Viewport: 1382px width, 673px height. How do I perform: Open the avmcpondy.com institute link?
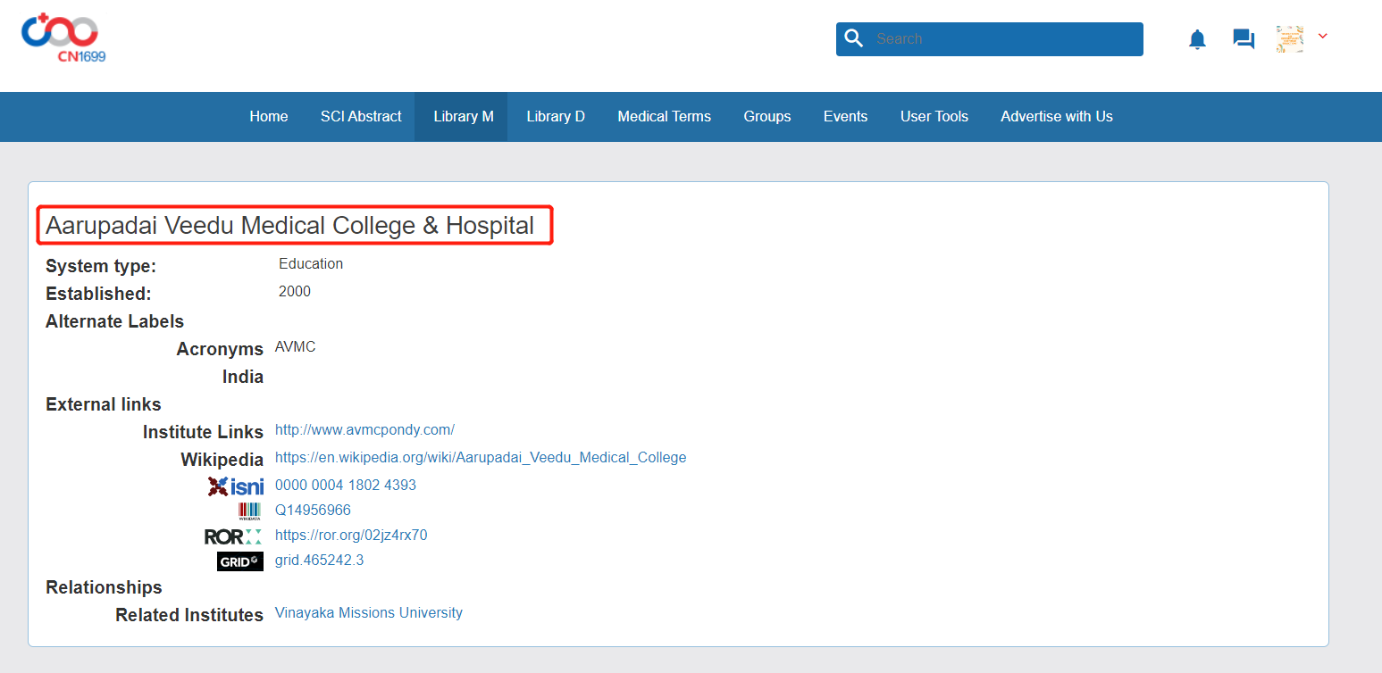(364, 430)
